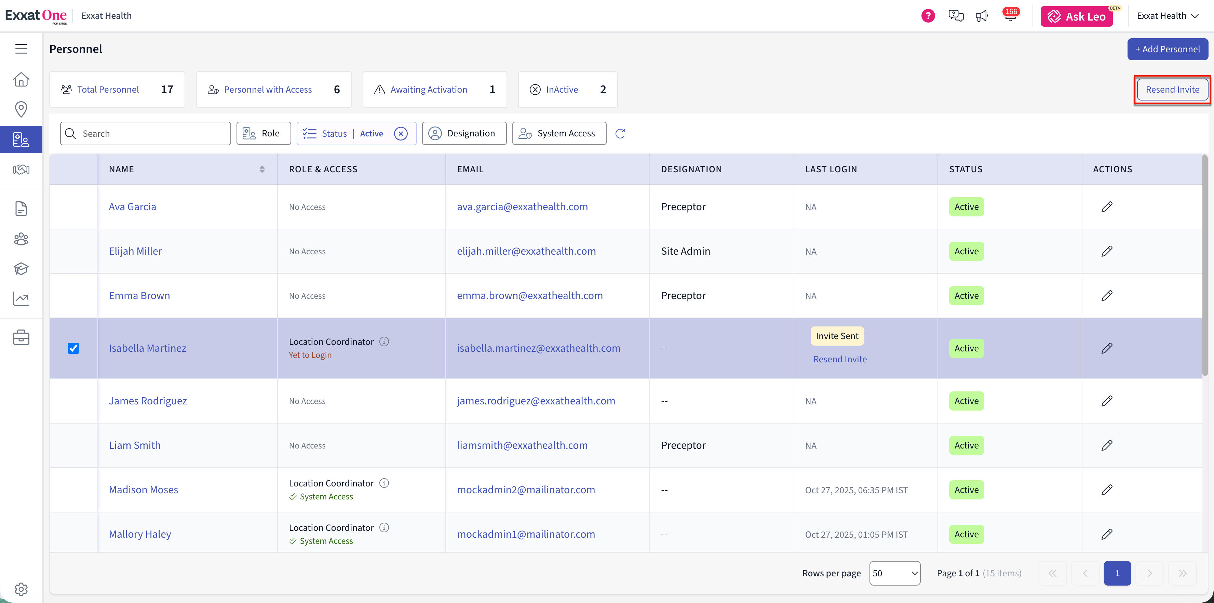The image size is (1214, 603).
Task: Edit Madison Moses with pencil icon
Action: coord(1107,490)
